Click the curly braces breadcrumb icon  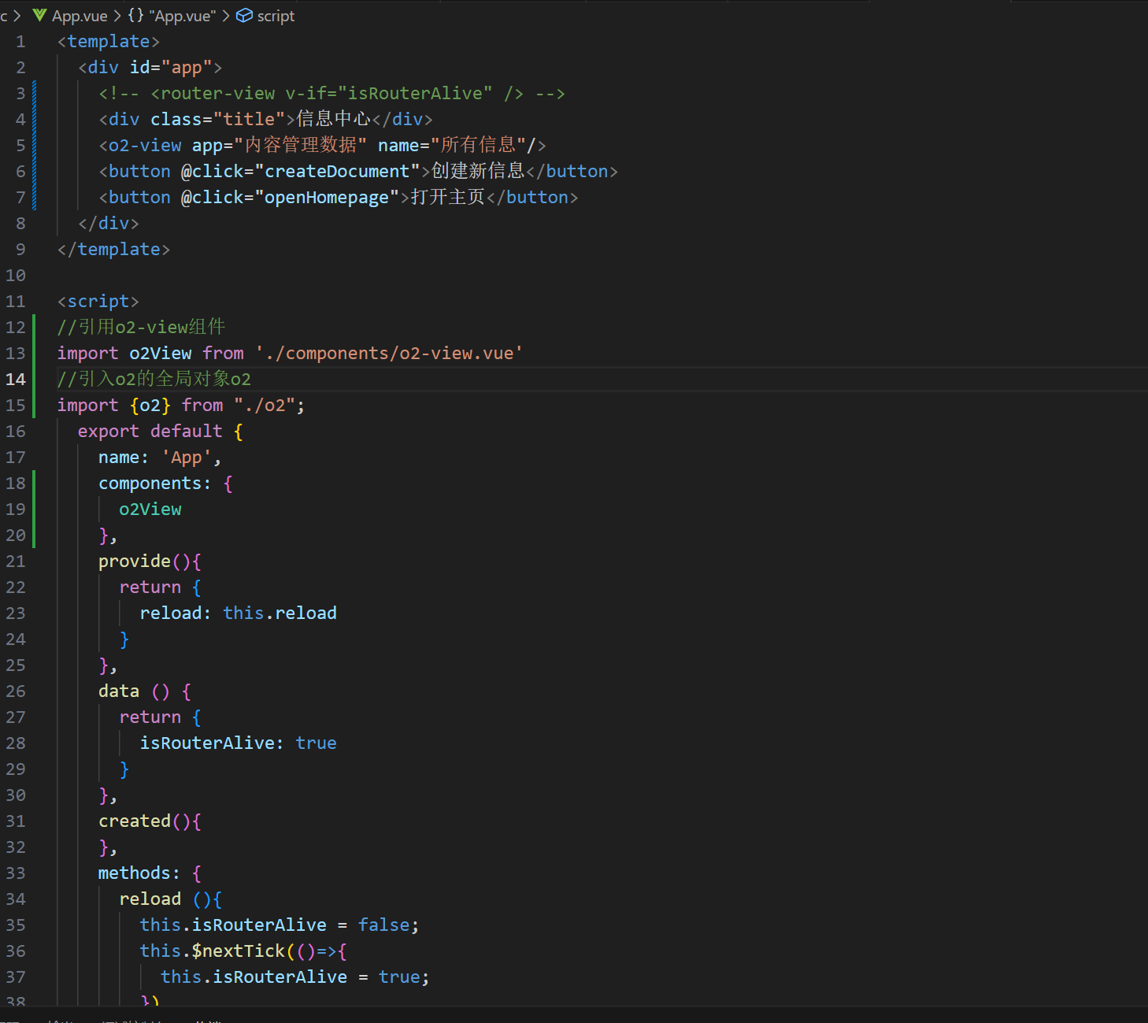coord(135,16)
